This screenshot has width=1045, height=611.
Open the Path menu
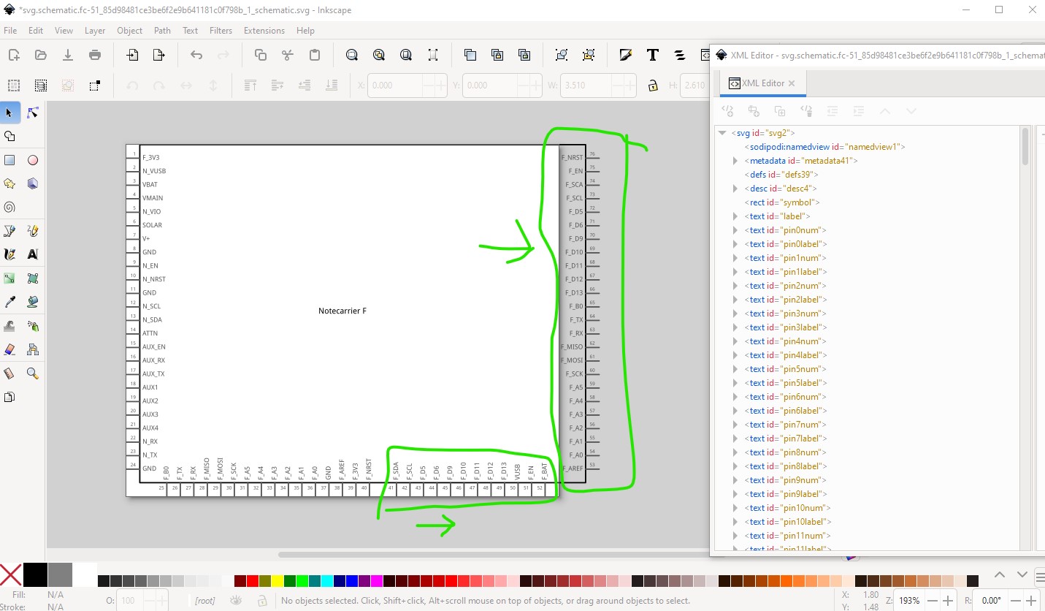coord(162,31)
